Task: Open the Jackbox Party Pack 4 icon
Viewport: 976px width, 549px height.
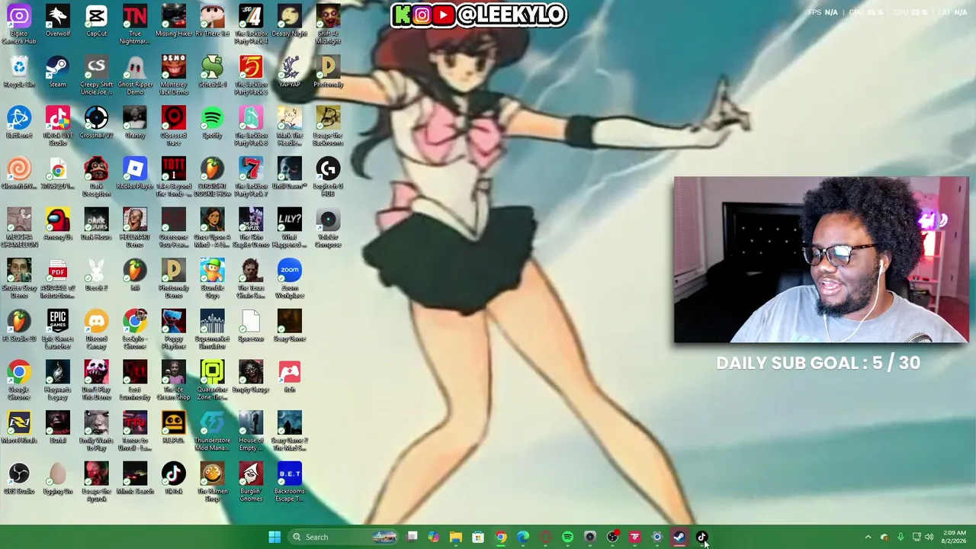Action: (251, 24)
